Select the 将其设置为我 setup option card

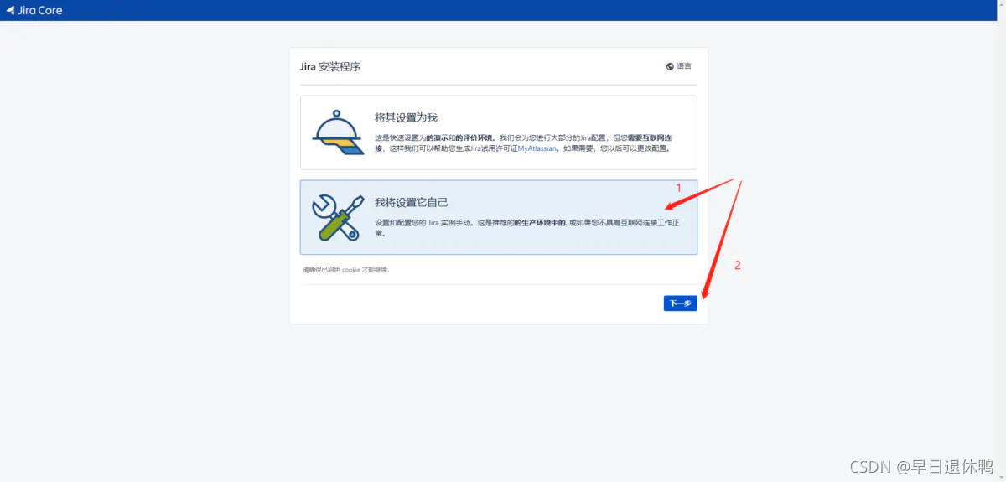tap(499, 132)
